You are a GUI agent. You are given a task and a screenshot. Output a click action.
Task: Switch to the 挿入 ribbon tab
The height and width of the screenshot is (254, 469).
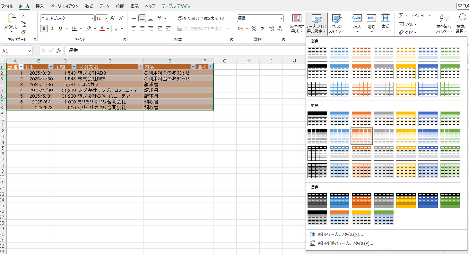click(x=40, y=6)
